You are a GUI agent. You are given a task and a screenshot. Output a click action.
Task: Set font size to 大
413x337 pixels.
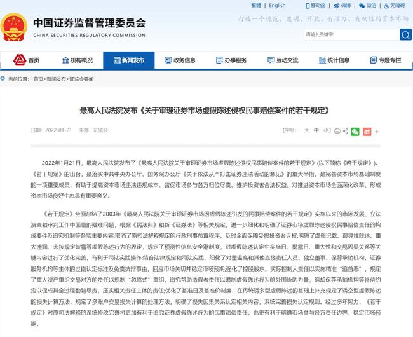point(307,130)
